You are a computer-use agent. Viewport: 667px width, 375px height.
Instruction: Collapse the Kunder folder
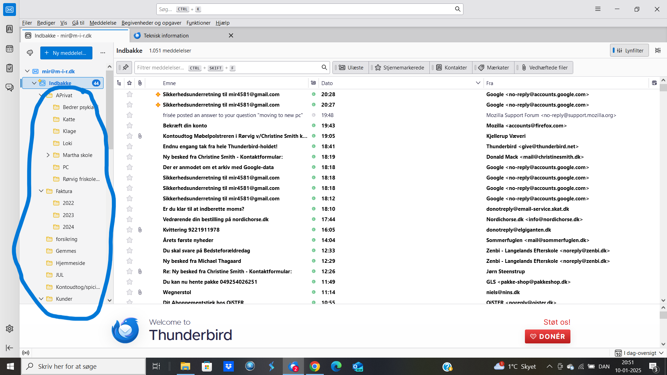click(x=41, y=299)
